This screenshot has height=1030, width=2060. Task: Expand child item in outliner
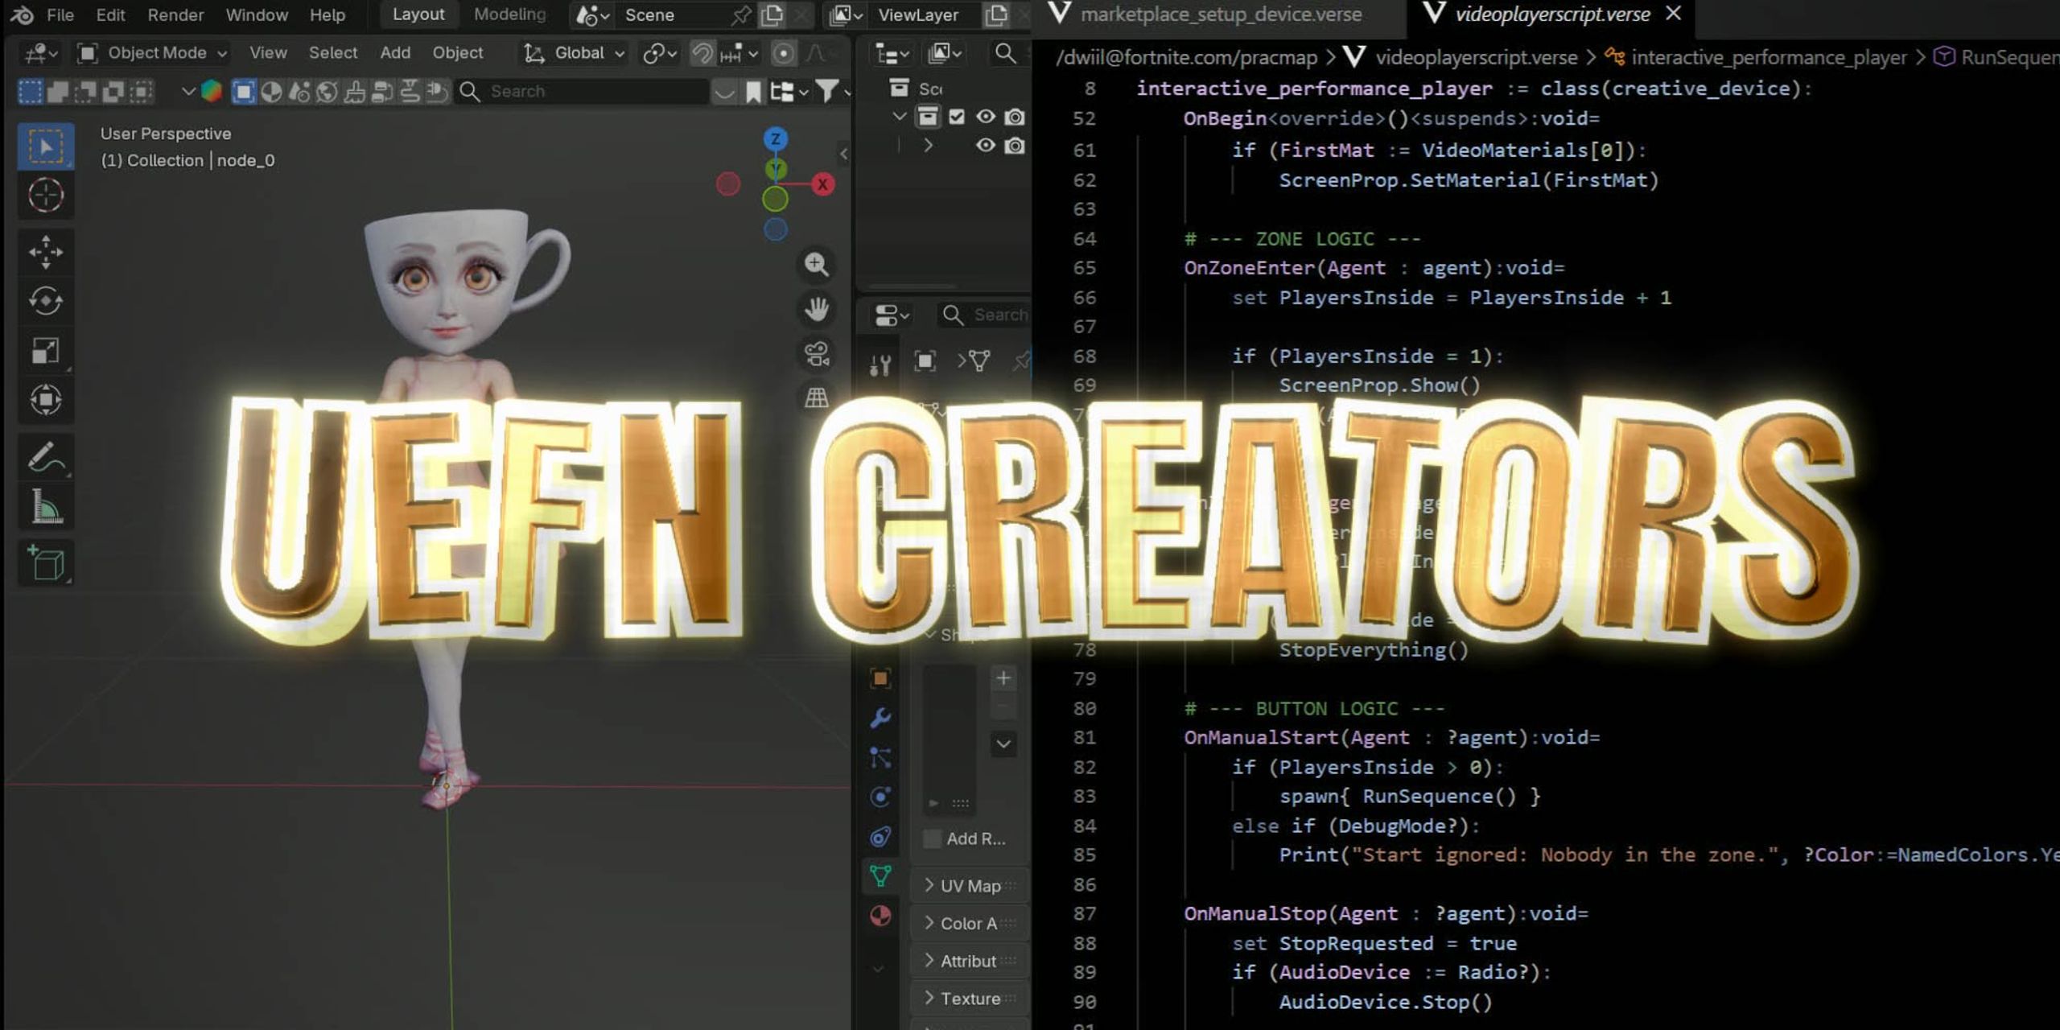tap(928, 146)
